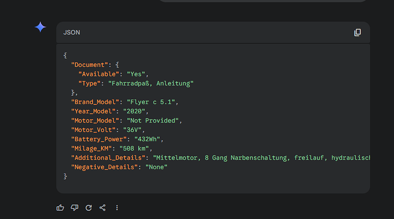394x219 pixels.
Task: Click the "Negative_Details" key
Action: [104, 167]
